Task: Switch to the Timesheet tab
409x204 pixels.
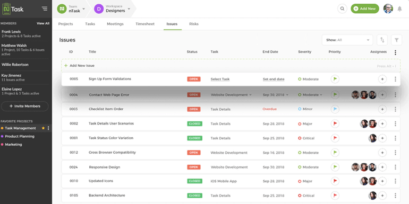Action: (145, 24)
